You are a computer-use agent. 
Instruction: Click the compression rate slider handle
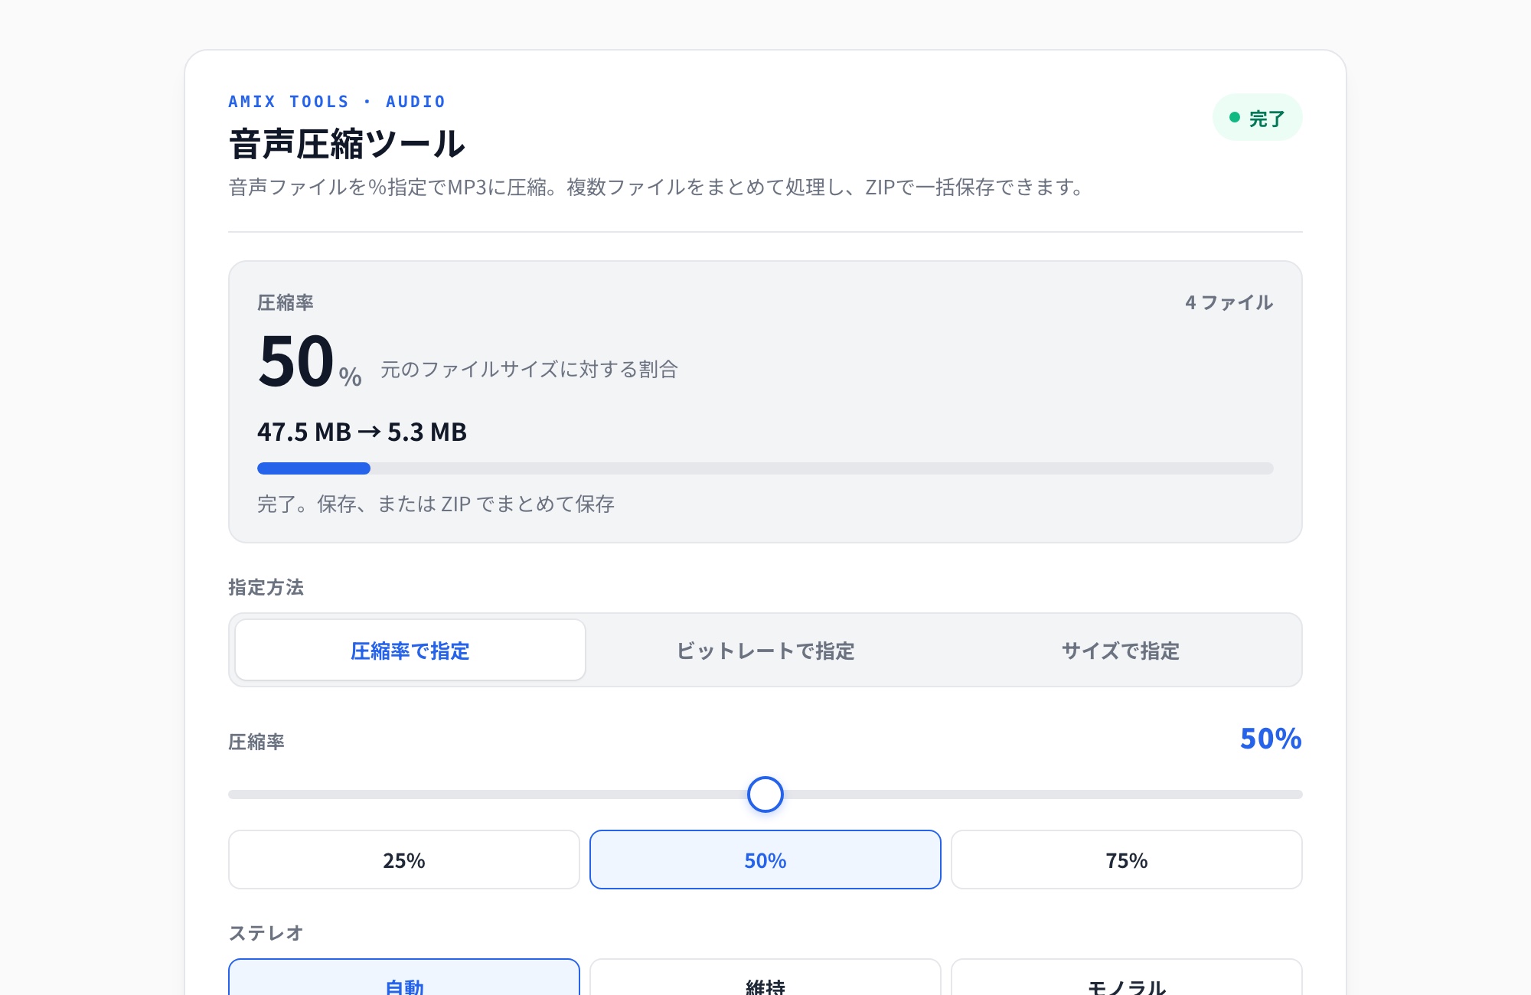coord(765,794)
